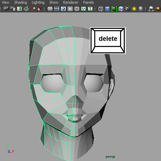Viewport: 161px width, 161px height.
Task: Open the Lighting panel menu
Action: tap(38, 2)
